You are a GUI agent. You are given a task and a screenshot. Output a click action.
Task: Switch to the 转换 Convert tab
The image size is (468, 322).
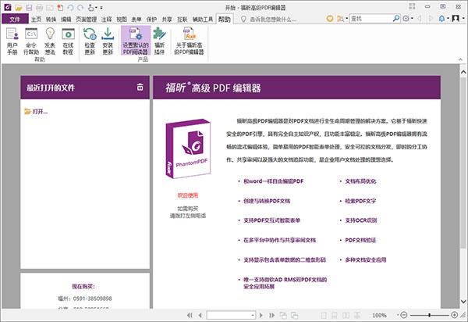[51, 19]
